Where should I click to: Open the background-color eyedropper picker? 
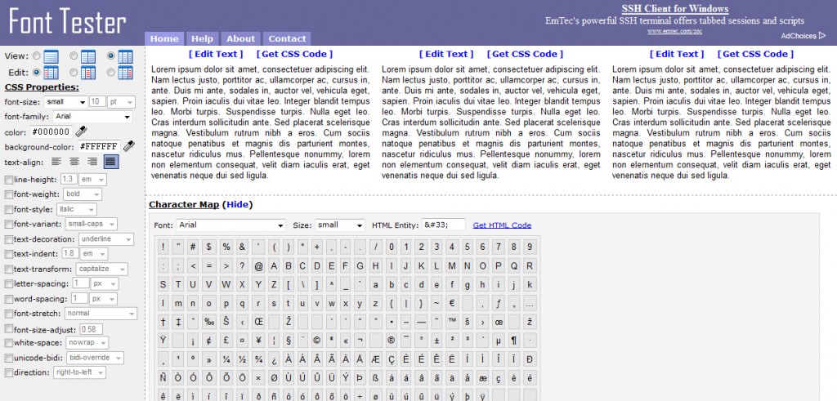pyautogui.click(x=128, y=146)
